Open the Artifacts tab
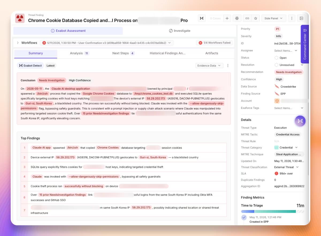The image size is (321, 236). pos(212,53)
